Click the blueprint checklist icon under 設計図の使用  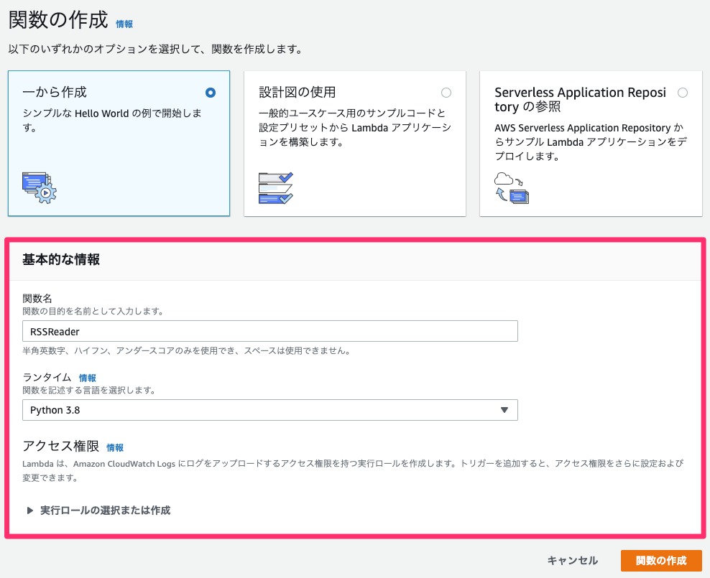tap(275, 188)
